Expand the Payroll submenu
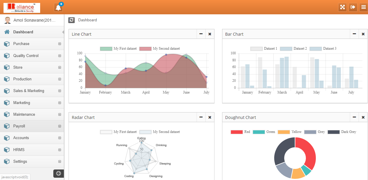 tap(59, 126)
